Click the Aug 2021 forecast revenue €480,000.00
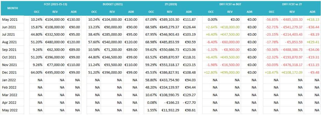 55,42
